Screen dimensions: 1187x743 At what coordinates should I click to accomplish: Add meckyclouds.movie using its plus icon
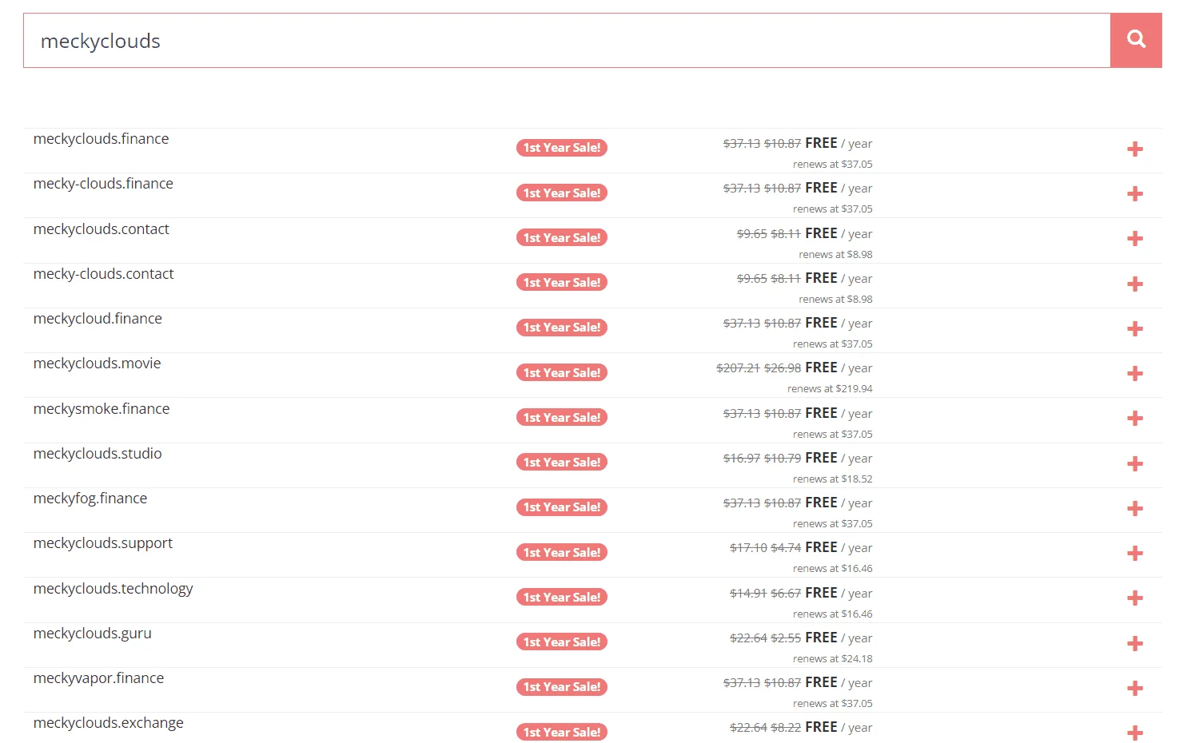(1135, 374)
